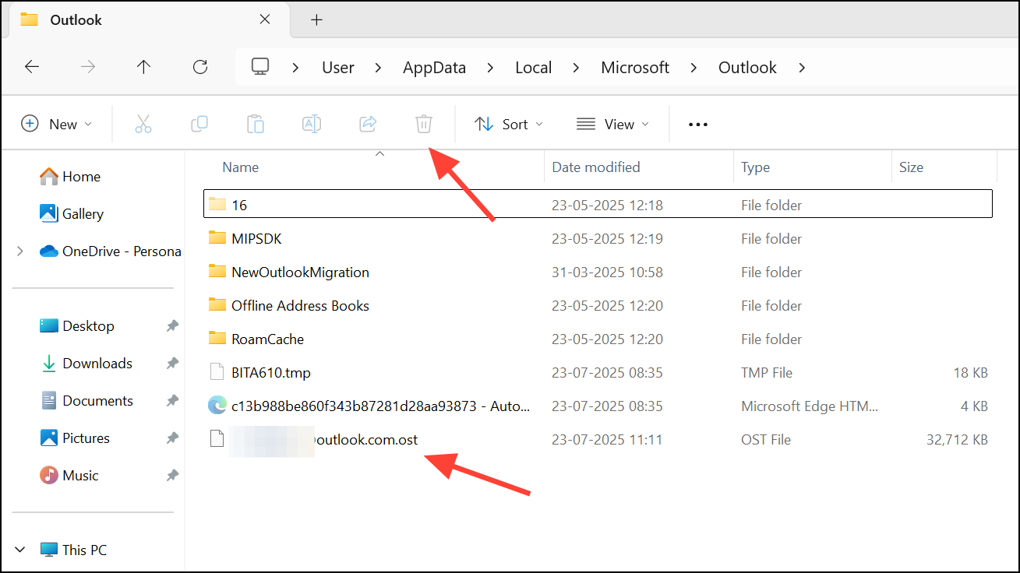Go back with the left arrow button
The height and width of the screenshot is (573, 1020).
point(32,67)
